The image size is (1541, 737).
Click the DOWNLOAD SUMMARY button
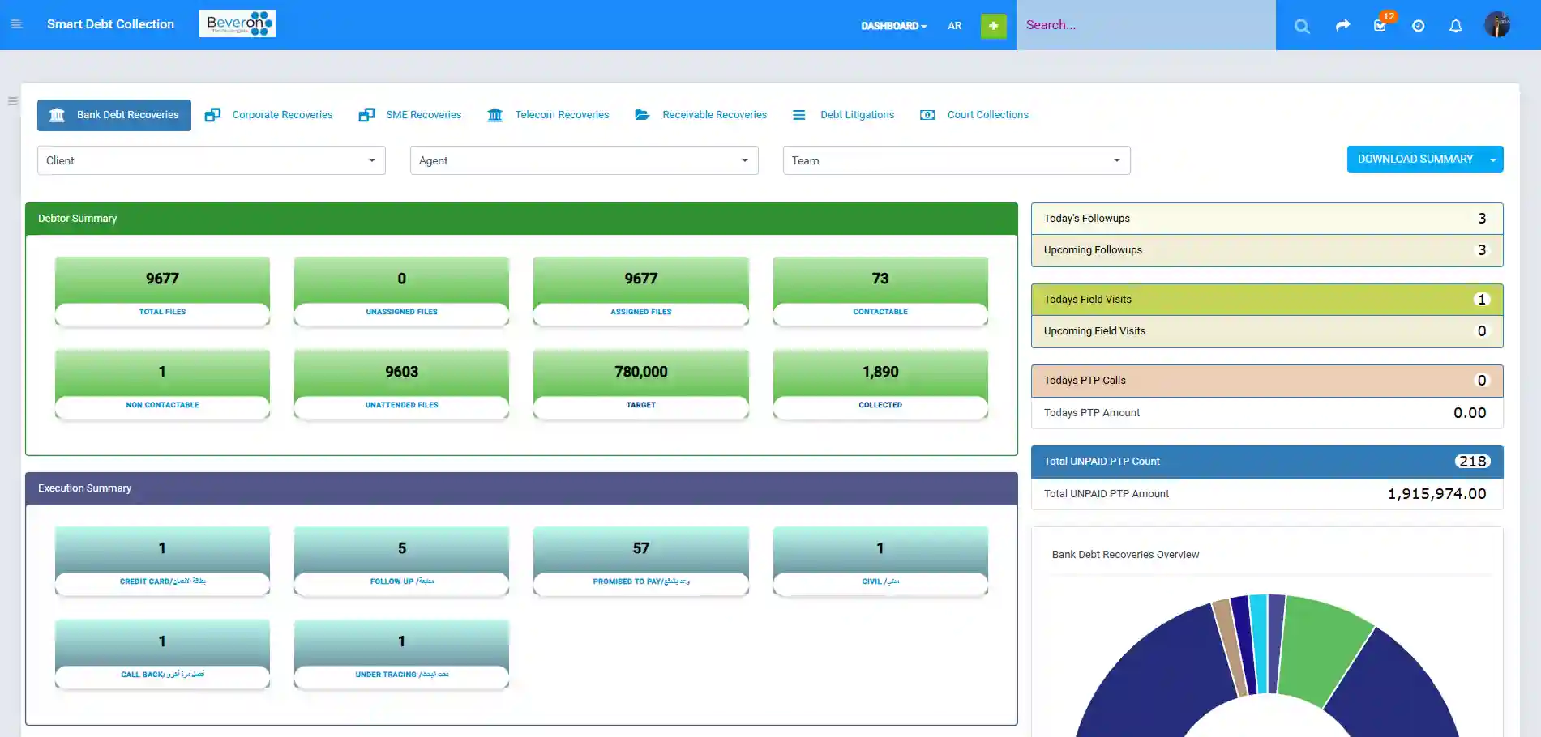[x=1415, y=160]
